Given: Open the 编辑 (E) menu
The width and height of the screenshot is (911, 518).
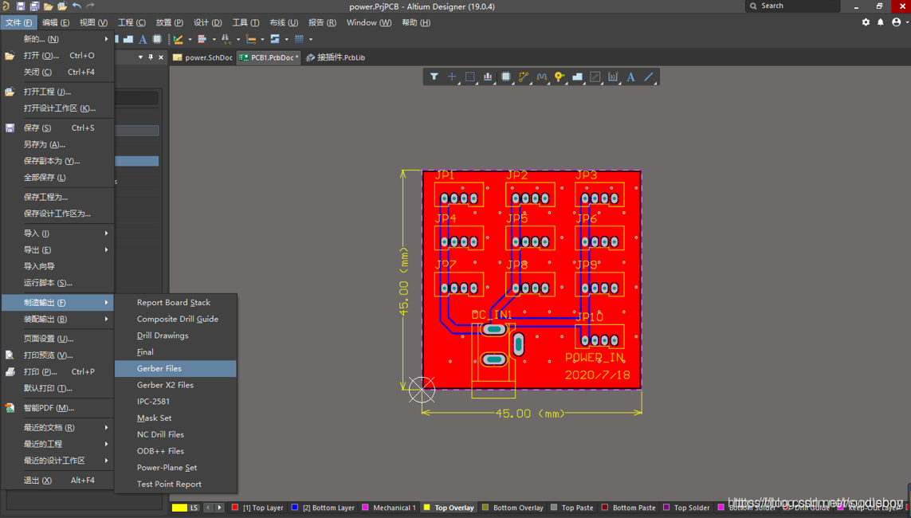Looking at the screenshot, I should (x=56, y=22).
